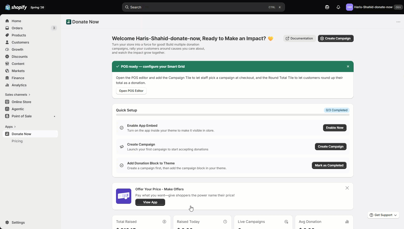Click the Orders icon in the sidebar

7,28
